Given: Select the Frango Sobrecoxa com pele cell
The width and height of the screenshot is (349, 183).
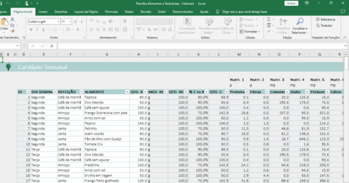Looking at the screenshot, I should tap(107, 113).
